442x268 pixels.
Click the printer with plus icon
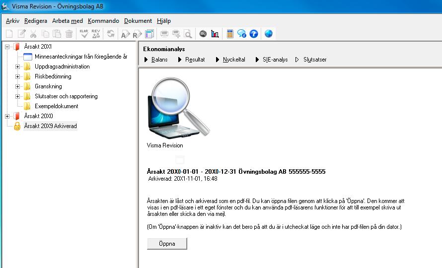[x=176, y=34]
